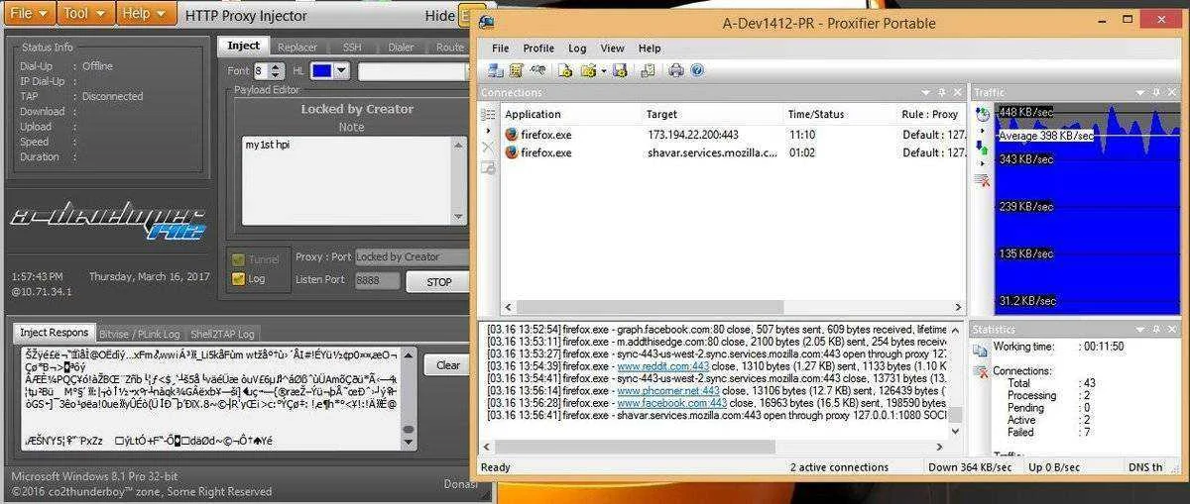Open Proxifier File menu
The height and width of the screenshot is (504, 1190).
coord(501,48)
